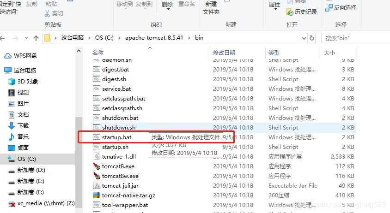Open 3D 对象 in the sidebar
Viewport: 390px width, 213px height.
pyautogui.click(x=23, y=82)
